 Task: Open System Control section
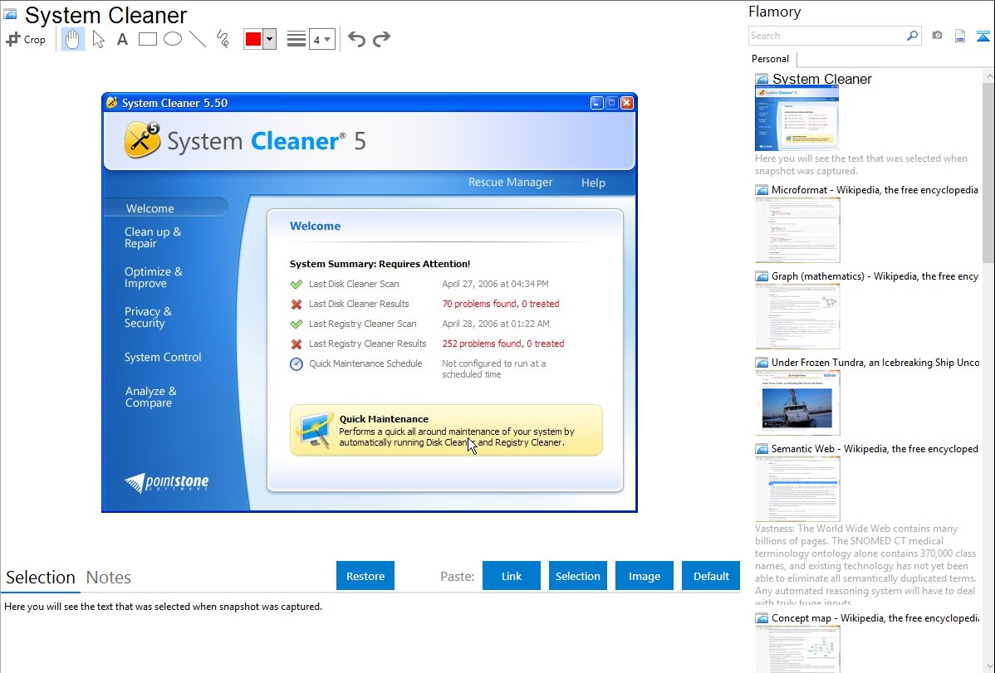click(x=163, y=357)
